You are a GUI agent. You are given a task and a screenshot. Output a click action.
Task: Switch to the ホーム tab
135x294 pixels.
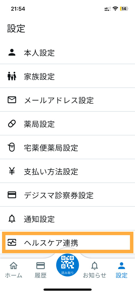pos(13,269)
